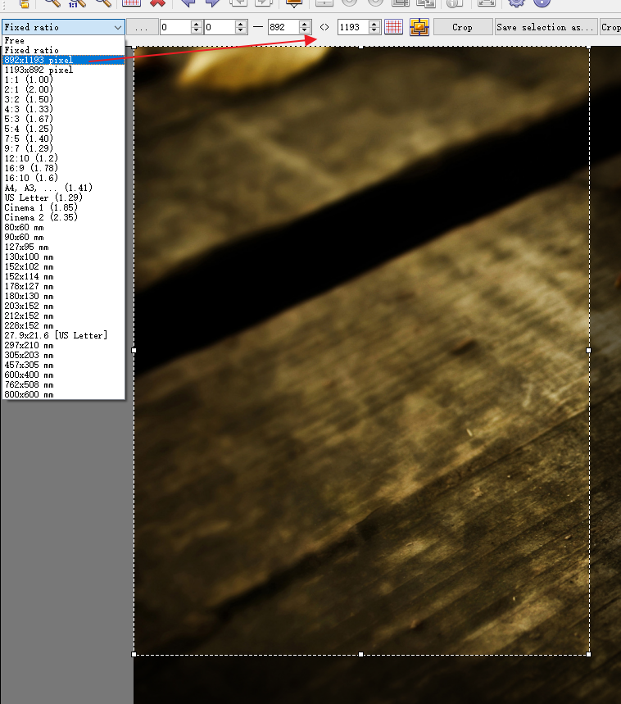Image resolution: width=621 pixels, height=704 pixels.
Task: Choose the '800x600 mm' size
Action: 63,395
